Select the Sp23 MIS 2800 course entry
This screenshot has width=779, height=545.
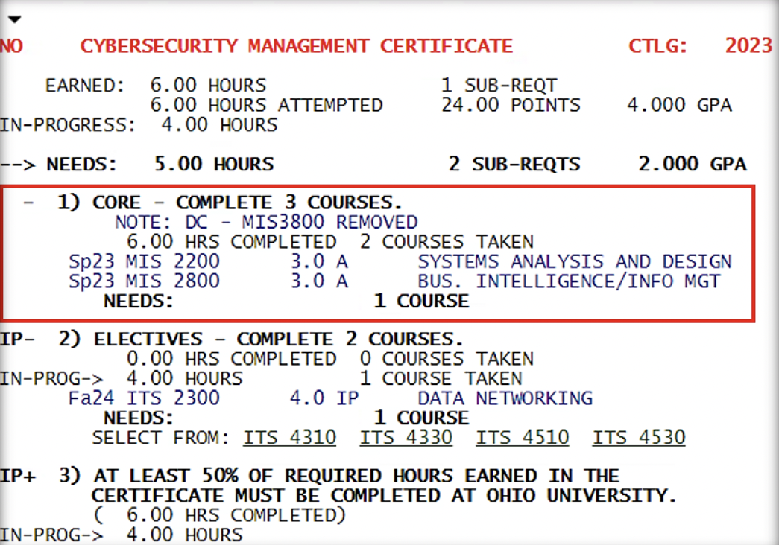[x=144, y=281]
